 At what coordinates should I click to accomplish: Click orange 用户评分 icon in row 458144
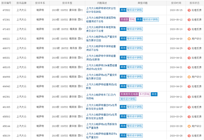(189, 126)
